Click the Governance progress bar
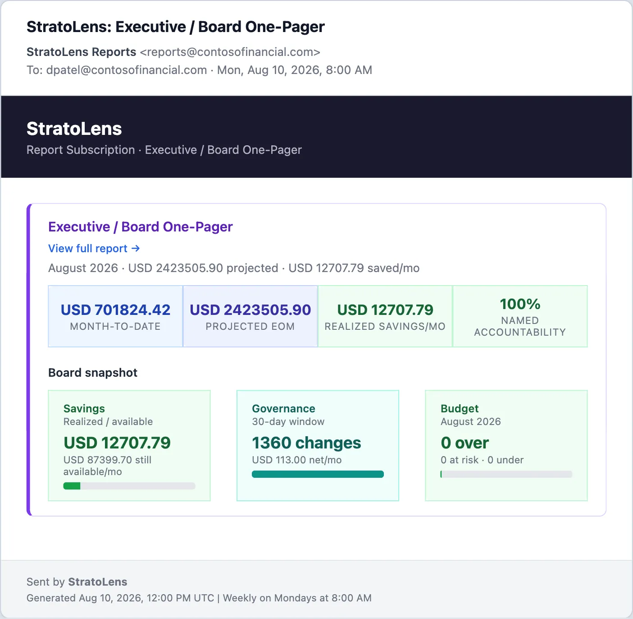 coord(318,474)
